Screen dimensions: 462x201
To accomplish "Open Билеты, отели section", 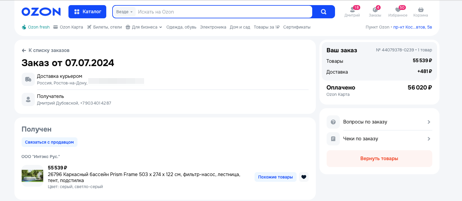I will pos(104,27).
